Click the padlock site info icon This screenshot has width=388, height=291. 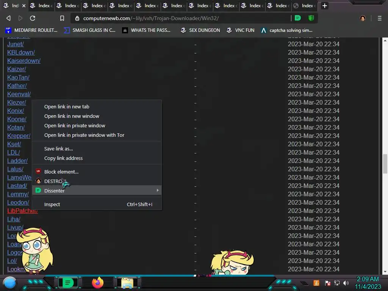[x=77, y=18]
